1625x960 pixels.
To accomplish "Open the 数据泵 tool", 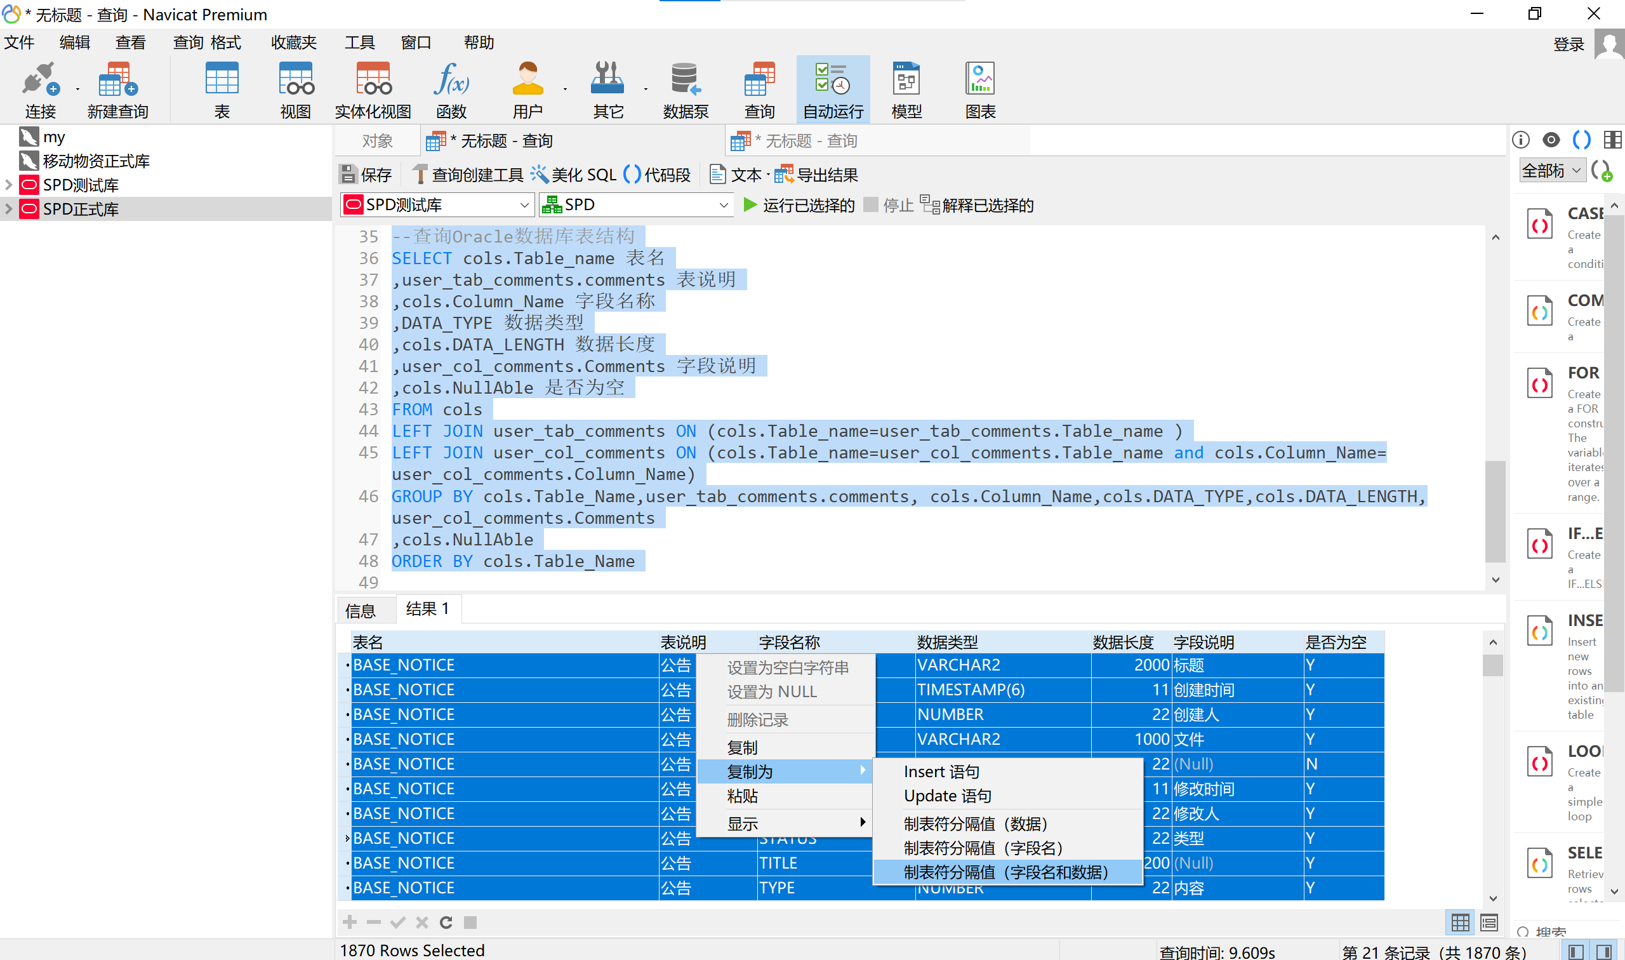I will (684, 88).
